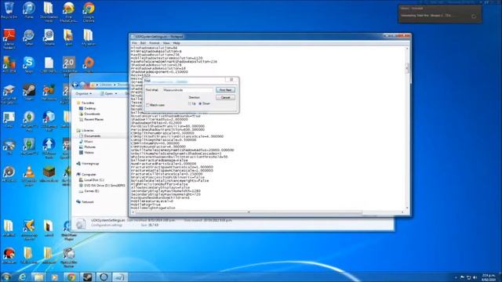The height and width of the screenshot is (282, 502).
Task: Open the Notepad View menu
Action: point(166,43)
